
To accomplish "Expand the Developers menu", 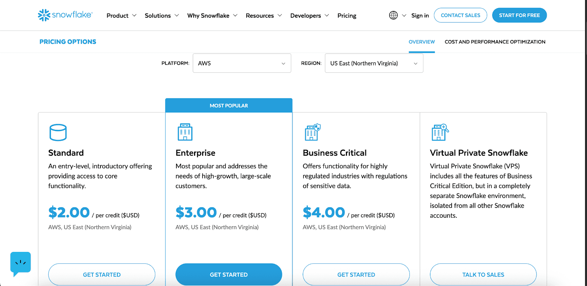I will [310, 15].
